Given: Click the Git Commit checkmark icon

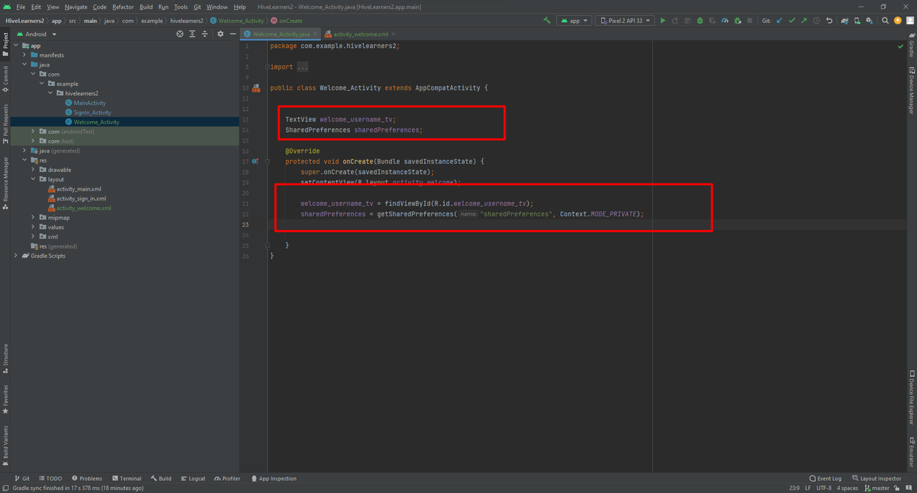Looking at the screenshot, I should [792, 21].
